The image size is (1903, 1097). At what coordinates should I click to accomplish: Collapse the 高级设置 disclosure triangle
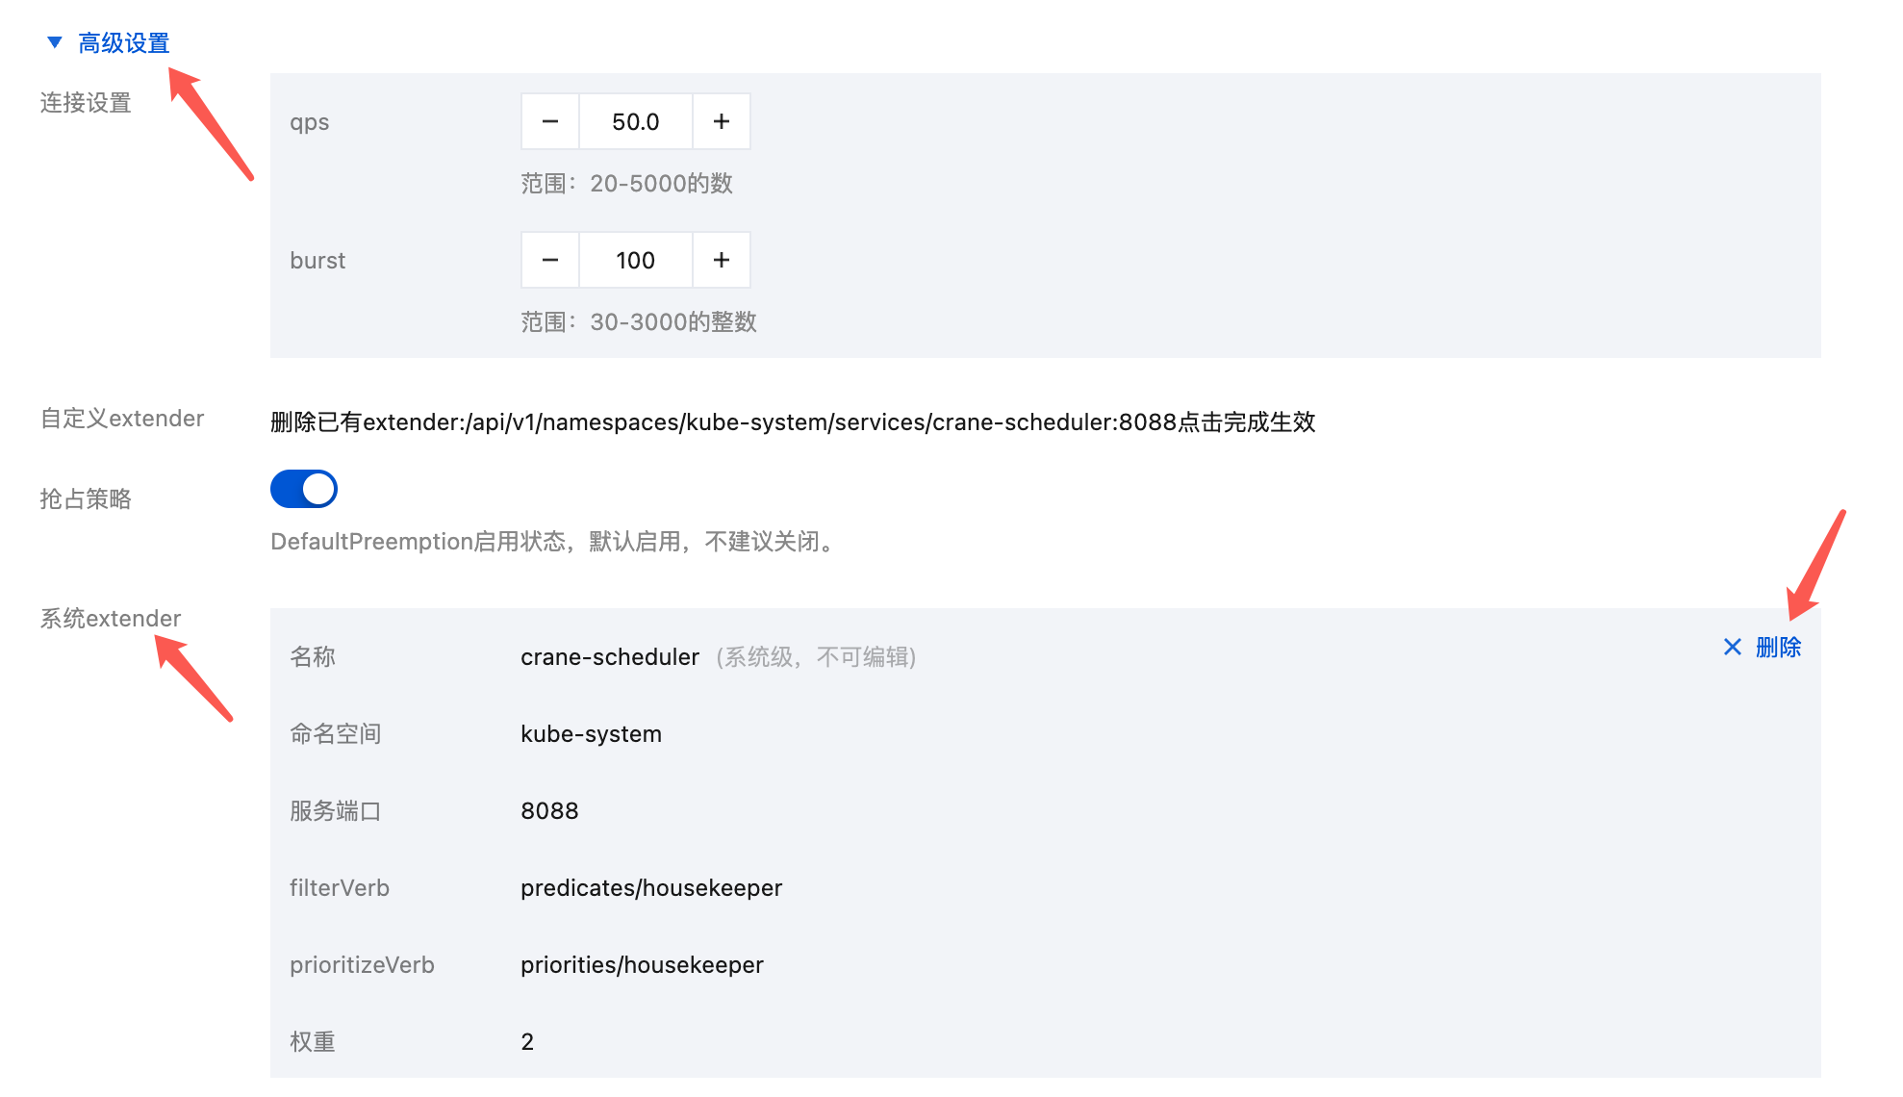point(55,42)
